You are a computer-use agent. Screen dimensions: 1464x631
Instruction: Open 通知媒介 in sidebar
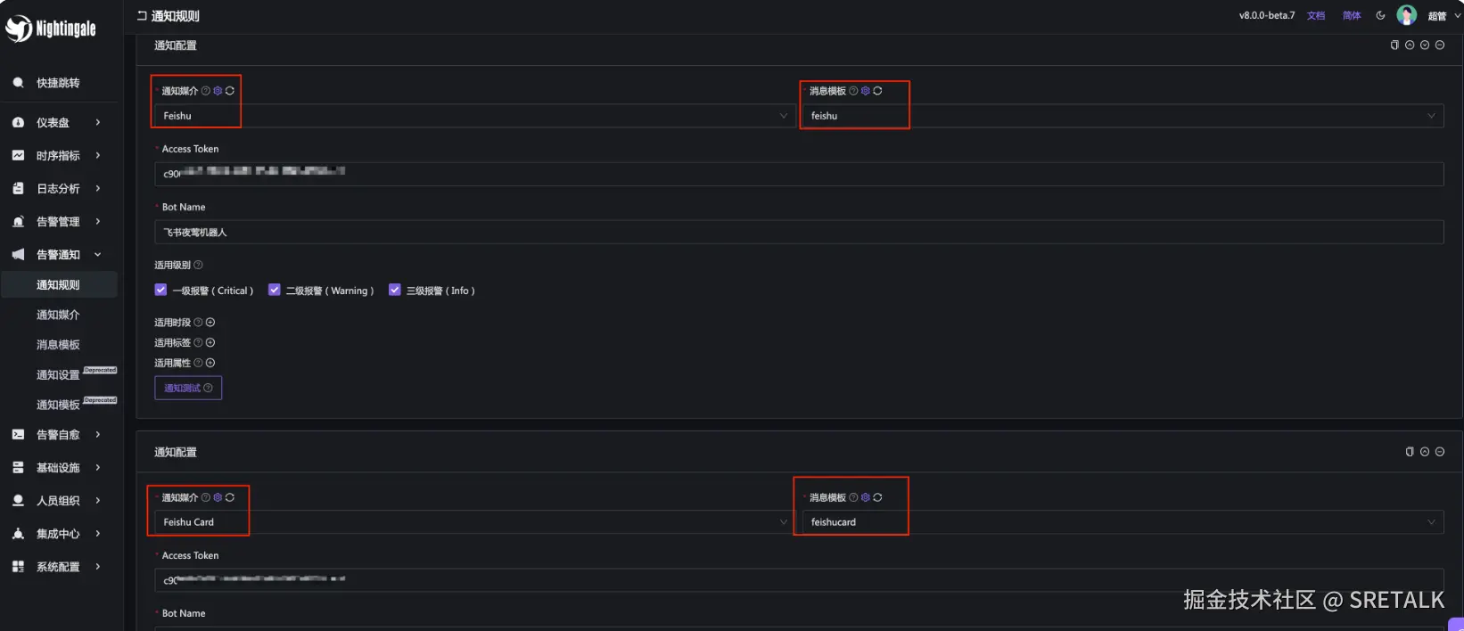click(58, 315)
